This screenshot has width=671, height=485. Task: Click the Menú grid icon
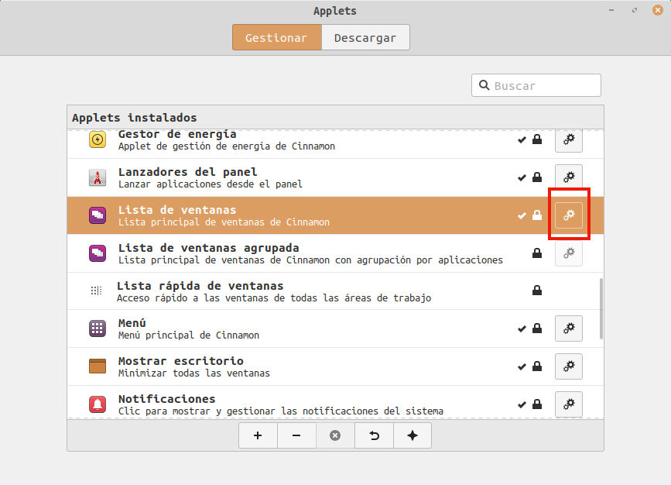(98, 328)
